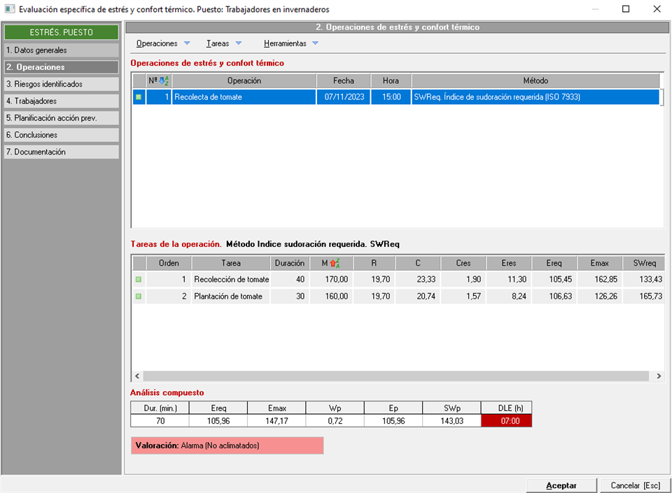The width and height of the screenshot is (672, 493).
Task: Open 5. Planificación acción prev. section
Action: coord(61,118)
